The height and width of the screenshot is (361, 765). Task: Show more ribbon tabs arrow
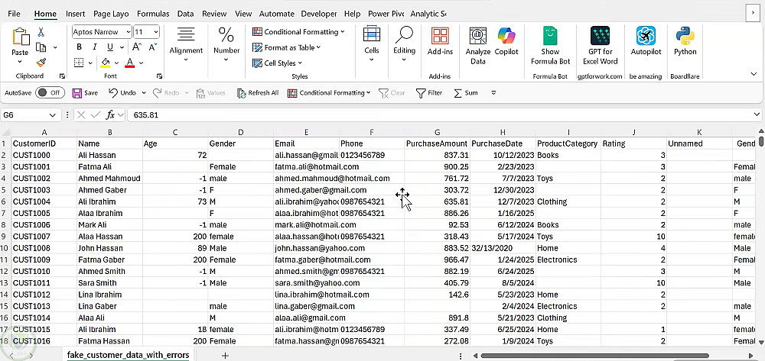[x=754, y=14]
